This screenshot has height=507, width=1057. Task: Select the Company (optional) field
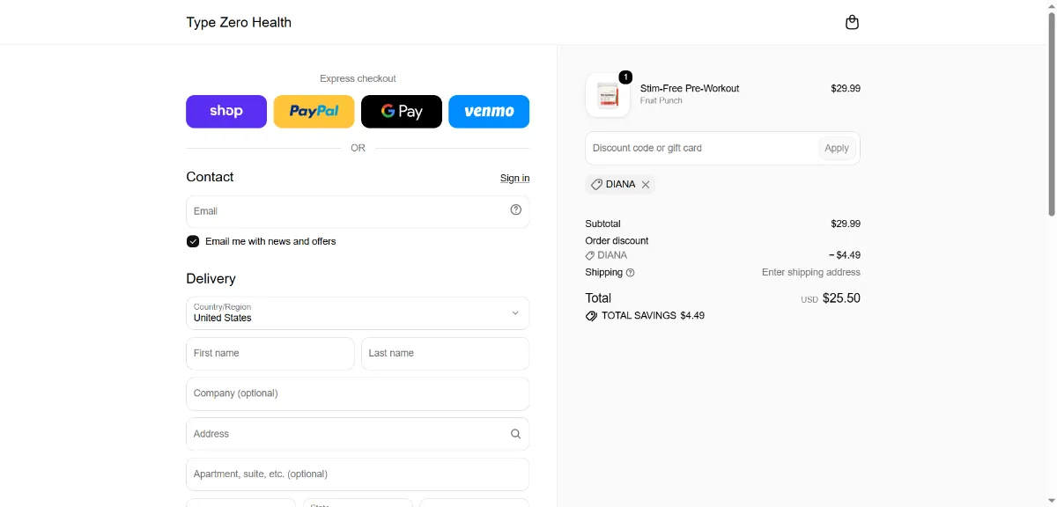coord(358,394)
